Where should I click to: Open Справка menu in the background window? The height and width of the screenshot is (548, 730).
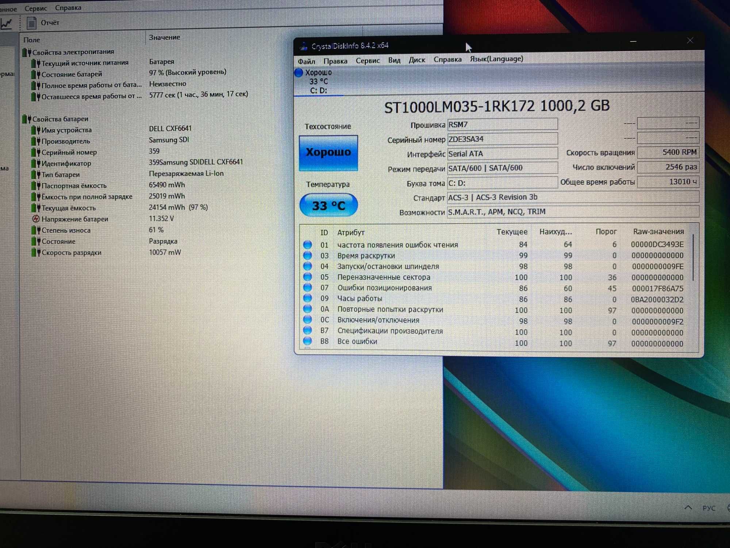tap(68, 8)
